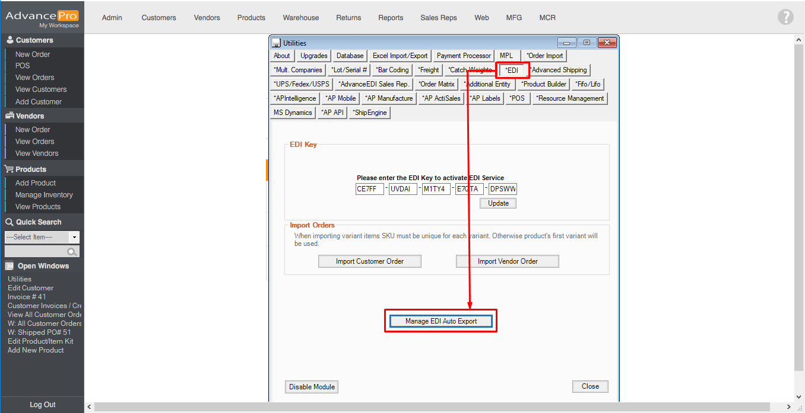
Task: Open the Excel Import/Export tab
Action: point(400,56)
